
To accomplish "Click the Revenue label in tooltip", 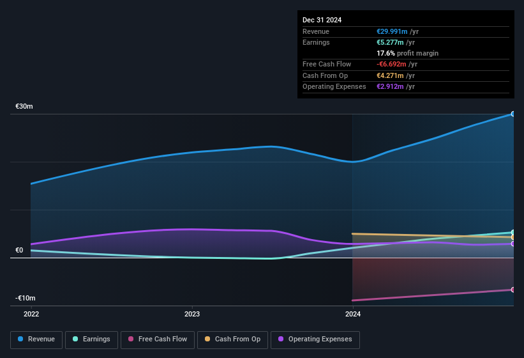I will 316,31.
